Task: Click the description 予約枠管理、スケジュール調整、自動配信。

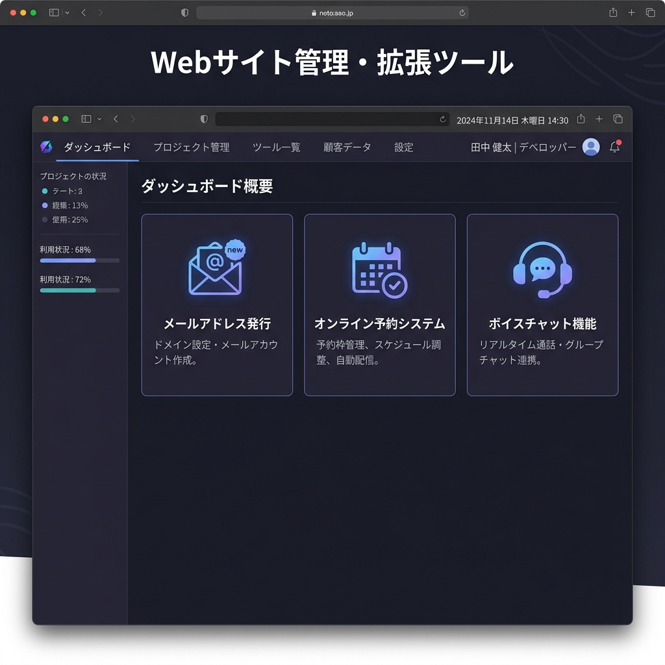Action: pos(379,353)
